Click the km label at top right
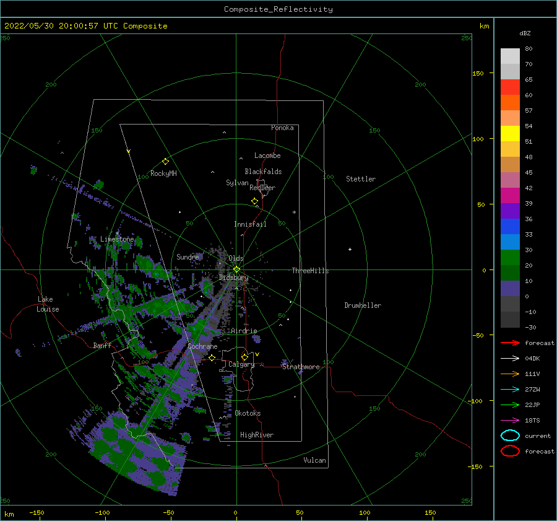Viewport: 557px width, 521px height. click(x=484, y=26)
